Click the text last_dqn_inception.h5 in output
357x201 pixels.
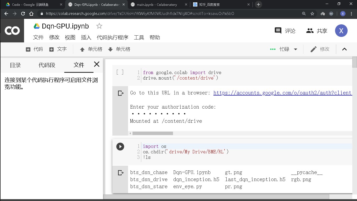[x=255, y=180]
